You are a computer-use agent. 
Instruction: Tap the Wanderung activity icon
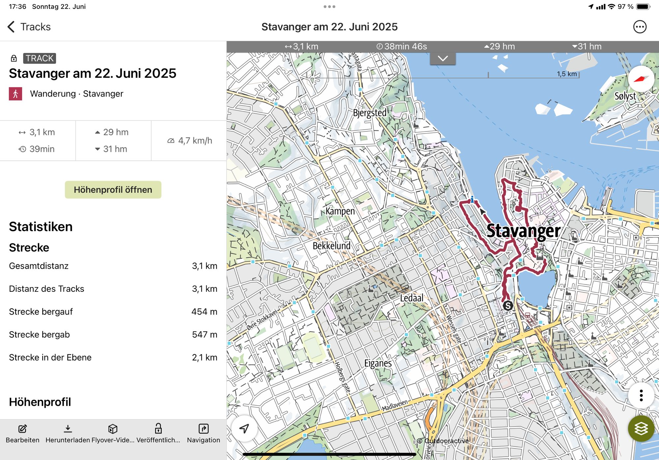click(15, 94)
